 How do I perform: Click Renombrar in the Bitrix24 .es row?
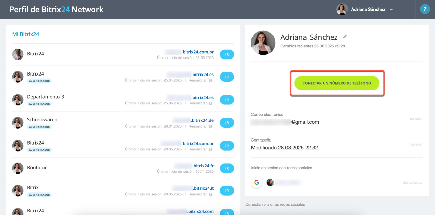coord(197,80)
